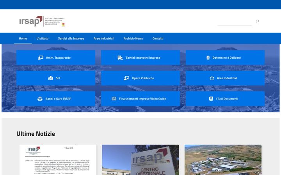Go to Archivio News menu item
This screenshot has height=175, width=281.
click(x=133, y=38)
